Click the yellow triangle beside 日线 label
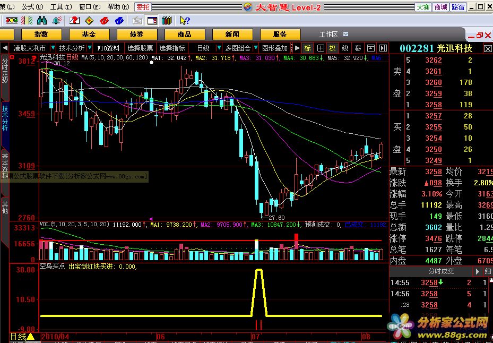 [x=30, y=337]
